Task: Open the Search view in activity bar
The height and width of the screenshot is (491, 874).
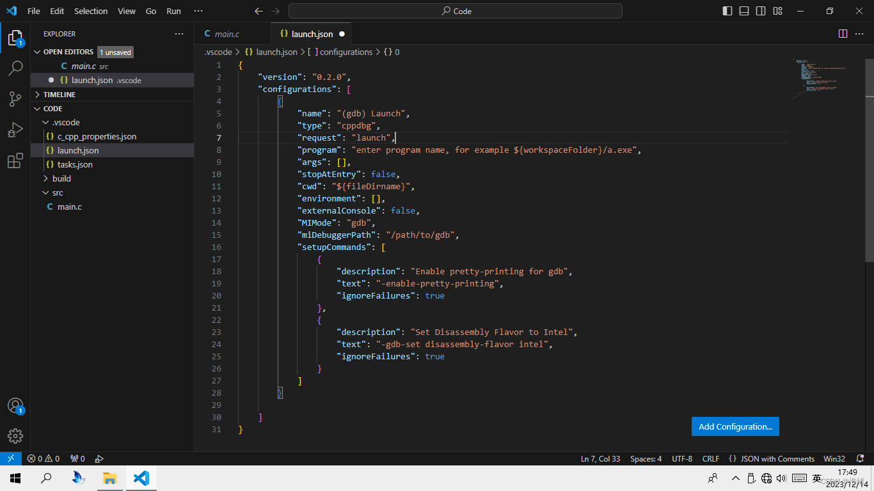Action: pos(15,68)
